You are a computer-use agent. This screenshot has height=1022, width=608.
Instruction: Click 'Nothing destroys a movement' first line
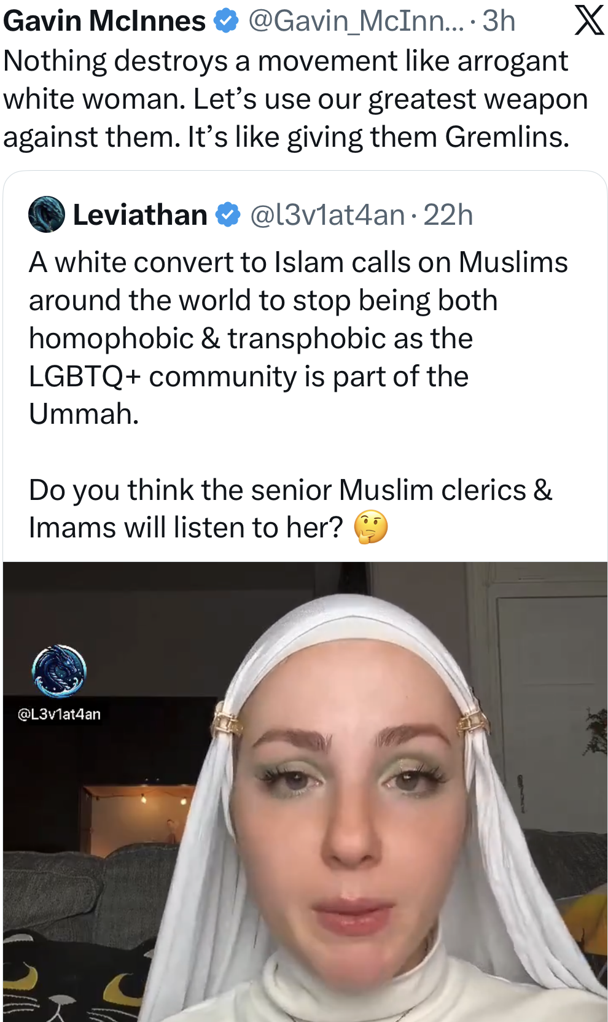pyautogui.click(x=286, y=61)
